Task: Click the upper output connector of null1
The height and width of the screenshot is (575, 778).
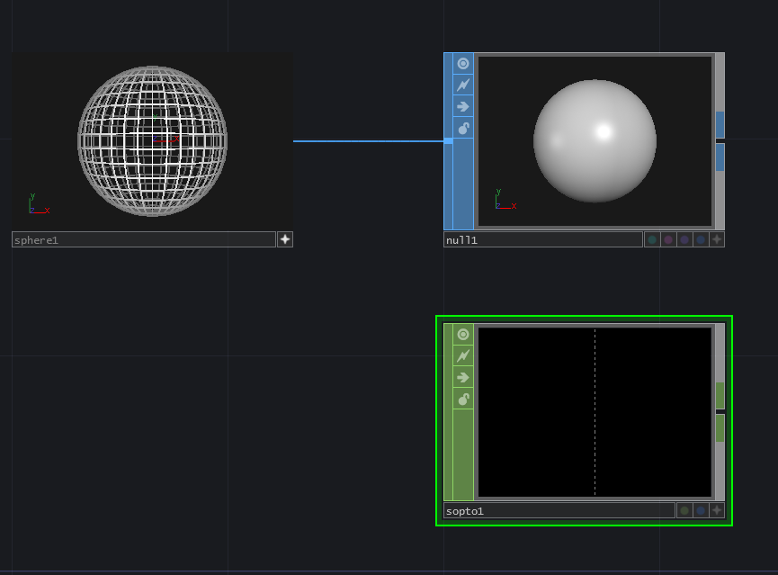Action: pos(720,124)
